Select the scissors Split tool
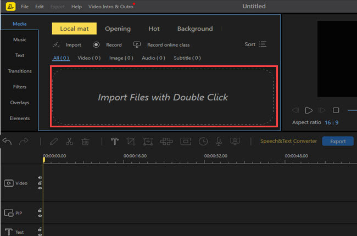This screenshot has height=236, width=357. click(x=69, y=142)
